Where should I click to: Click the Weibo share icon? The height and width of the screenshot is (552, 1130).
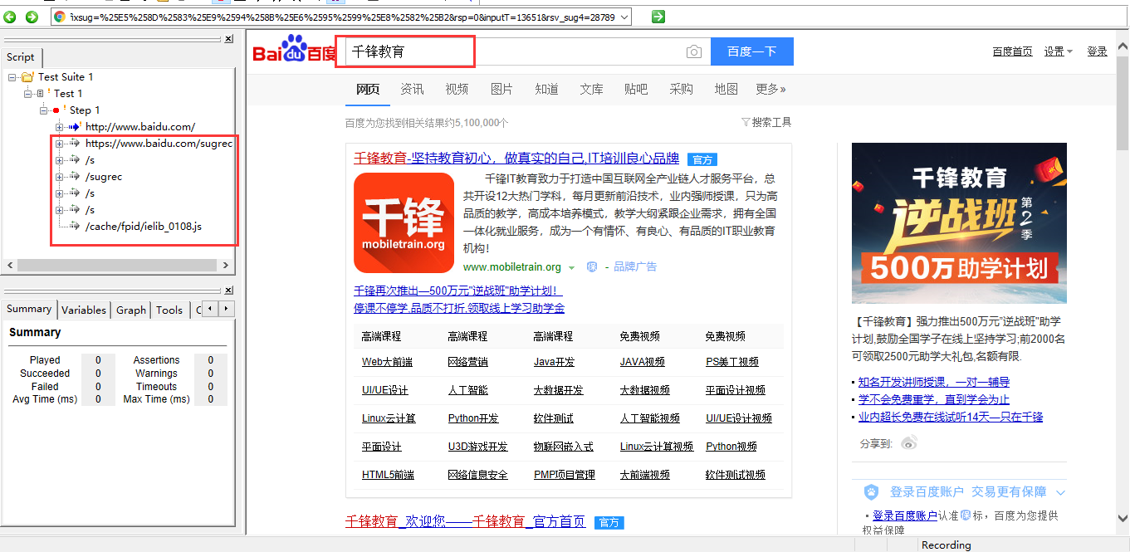pyautogui.click(x=909, y=443)
